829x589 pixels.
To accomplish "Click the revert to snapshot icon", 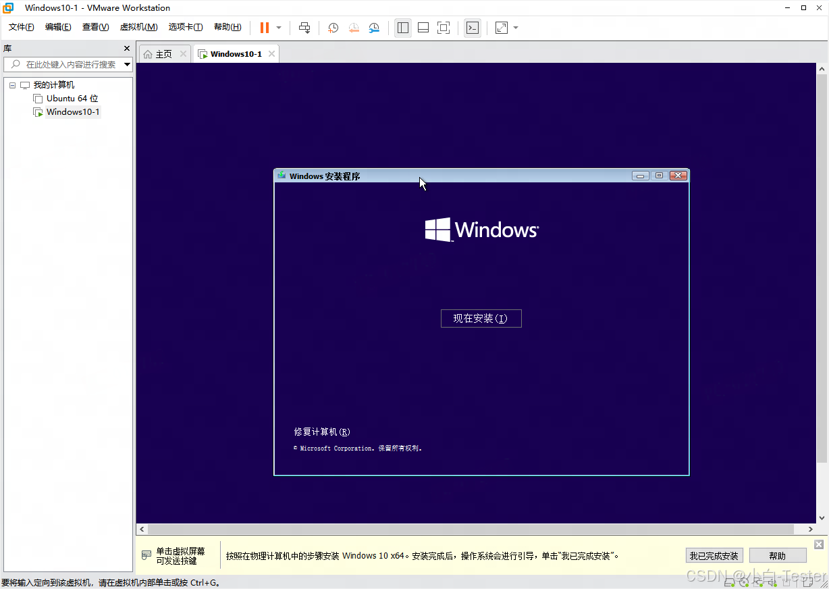I will pos(354,28).
